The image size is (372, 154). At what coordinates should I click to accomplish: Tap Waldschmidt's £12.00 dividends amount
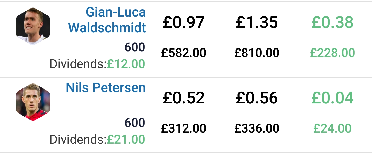(126, 64)
